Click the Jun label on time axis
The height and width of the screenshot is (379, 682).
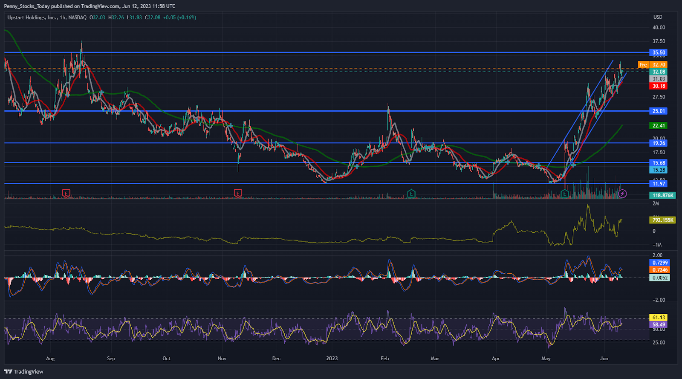click(604, 359)
